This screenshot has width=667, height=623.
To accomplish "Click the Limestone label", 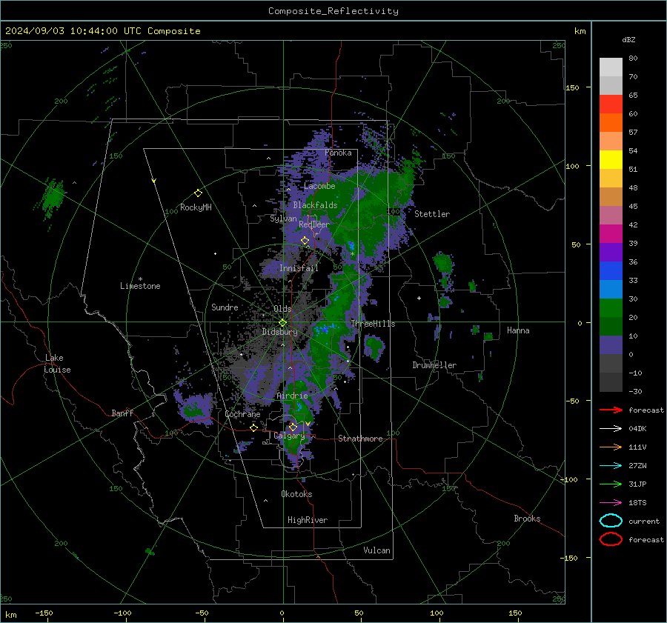I will click(x=140, y=286).
